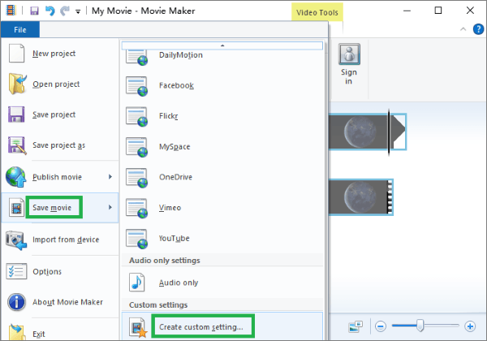Click the Options checklist icon
The height and width of the screenshot is (341, 487).
[16, 271]
